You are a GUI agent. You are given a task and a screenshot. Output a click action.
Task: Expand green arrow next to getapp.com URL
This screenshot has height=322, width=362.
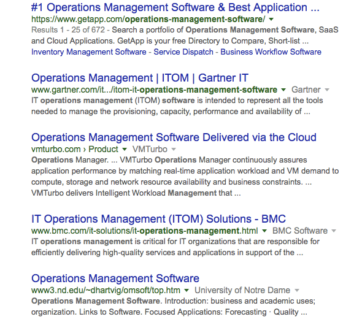(x=271, y=19)
